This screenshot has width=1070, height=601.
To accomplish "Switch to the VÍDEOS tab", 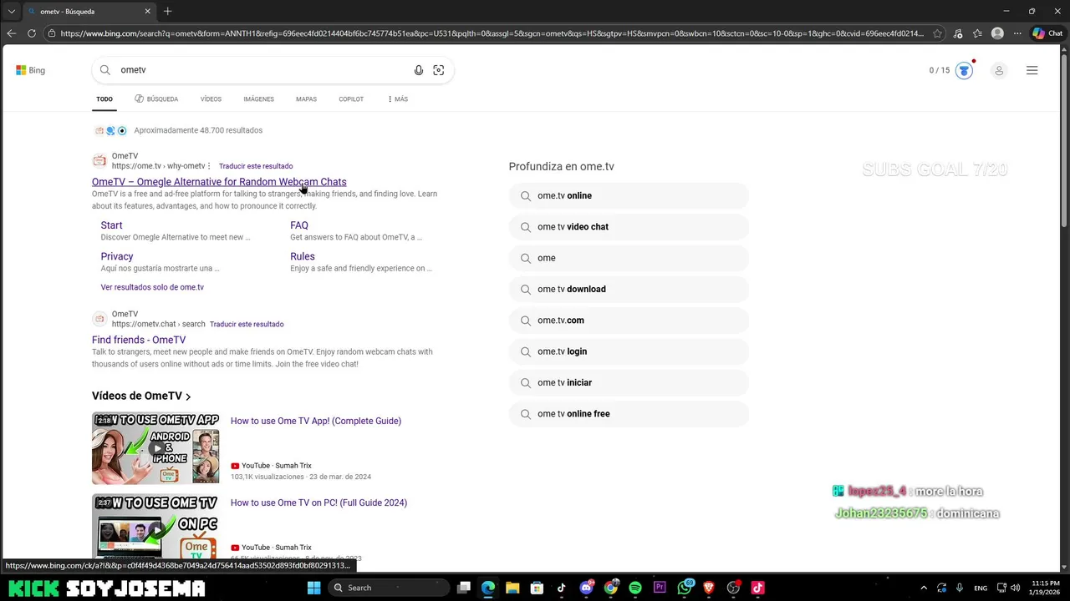I will (211, 99).
